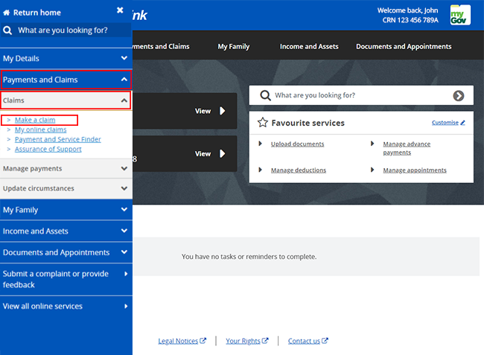This screenshot has width=484, height=355.
Task: Open Submit a complaint or provide feedback
Action: tap(66, 279)
